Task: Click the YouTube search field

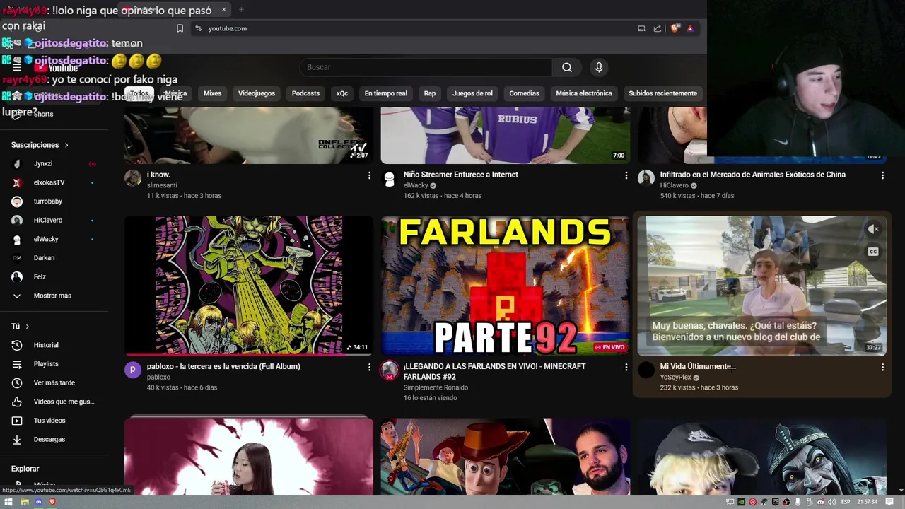Action: [426, 67]
